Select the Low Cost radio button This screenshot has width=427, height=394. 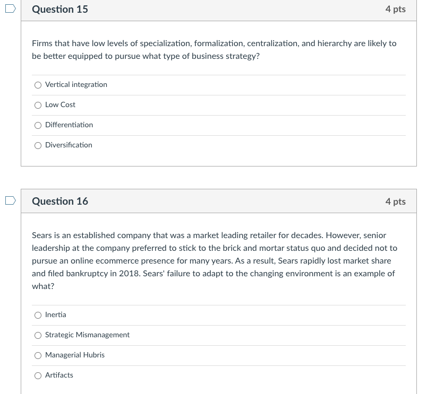click(38, 105)
